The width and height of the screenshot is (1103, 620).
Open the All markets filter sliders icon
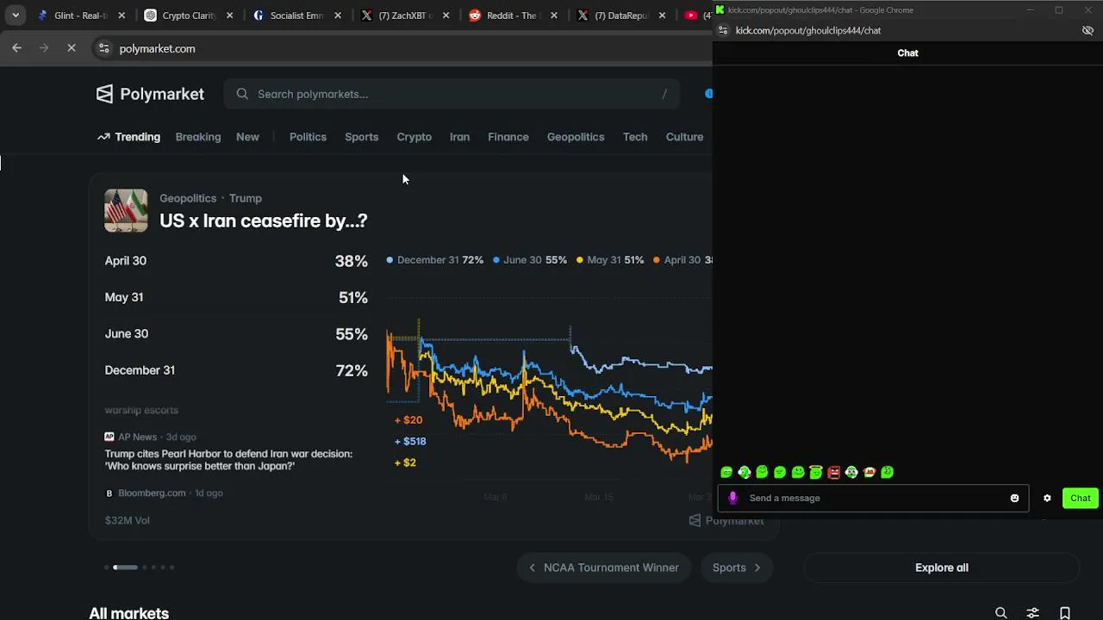(x=1032, y=613)
